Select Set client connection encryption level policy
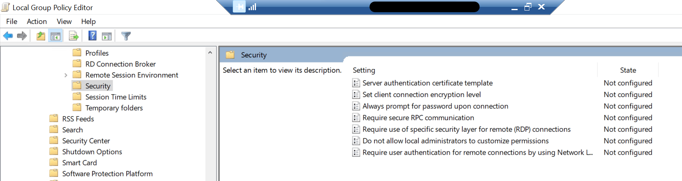The width and height of the screenshot is (682, 181). coord(422,95)
